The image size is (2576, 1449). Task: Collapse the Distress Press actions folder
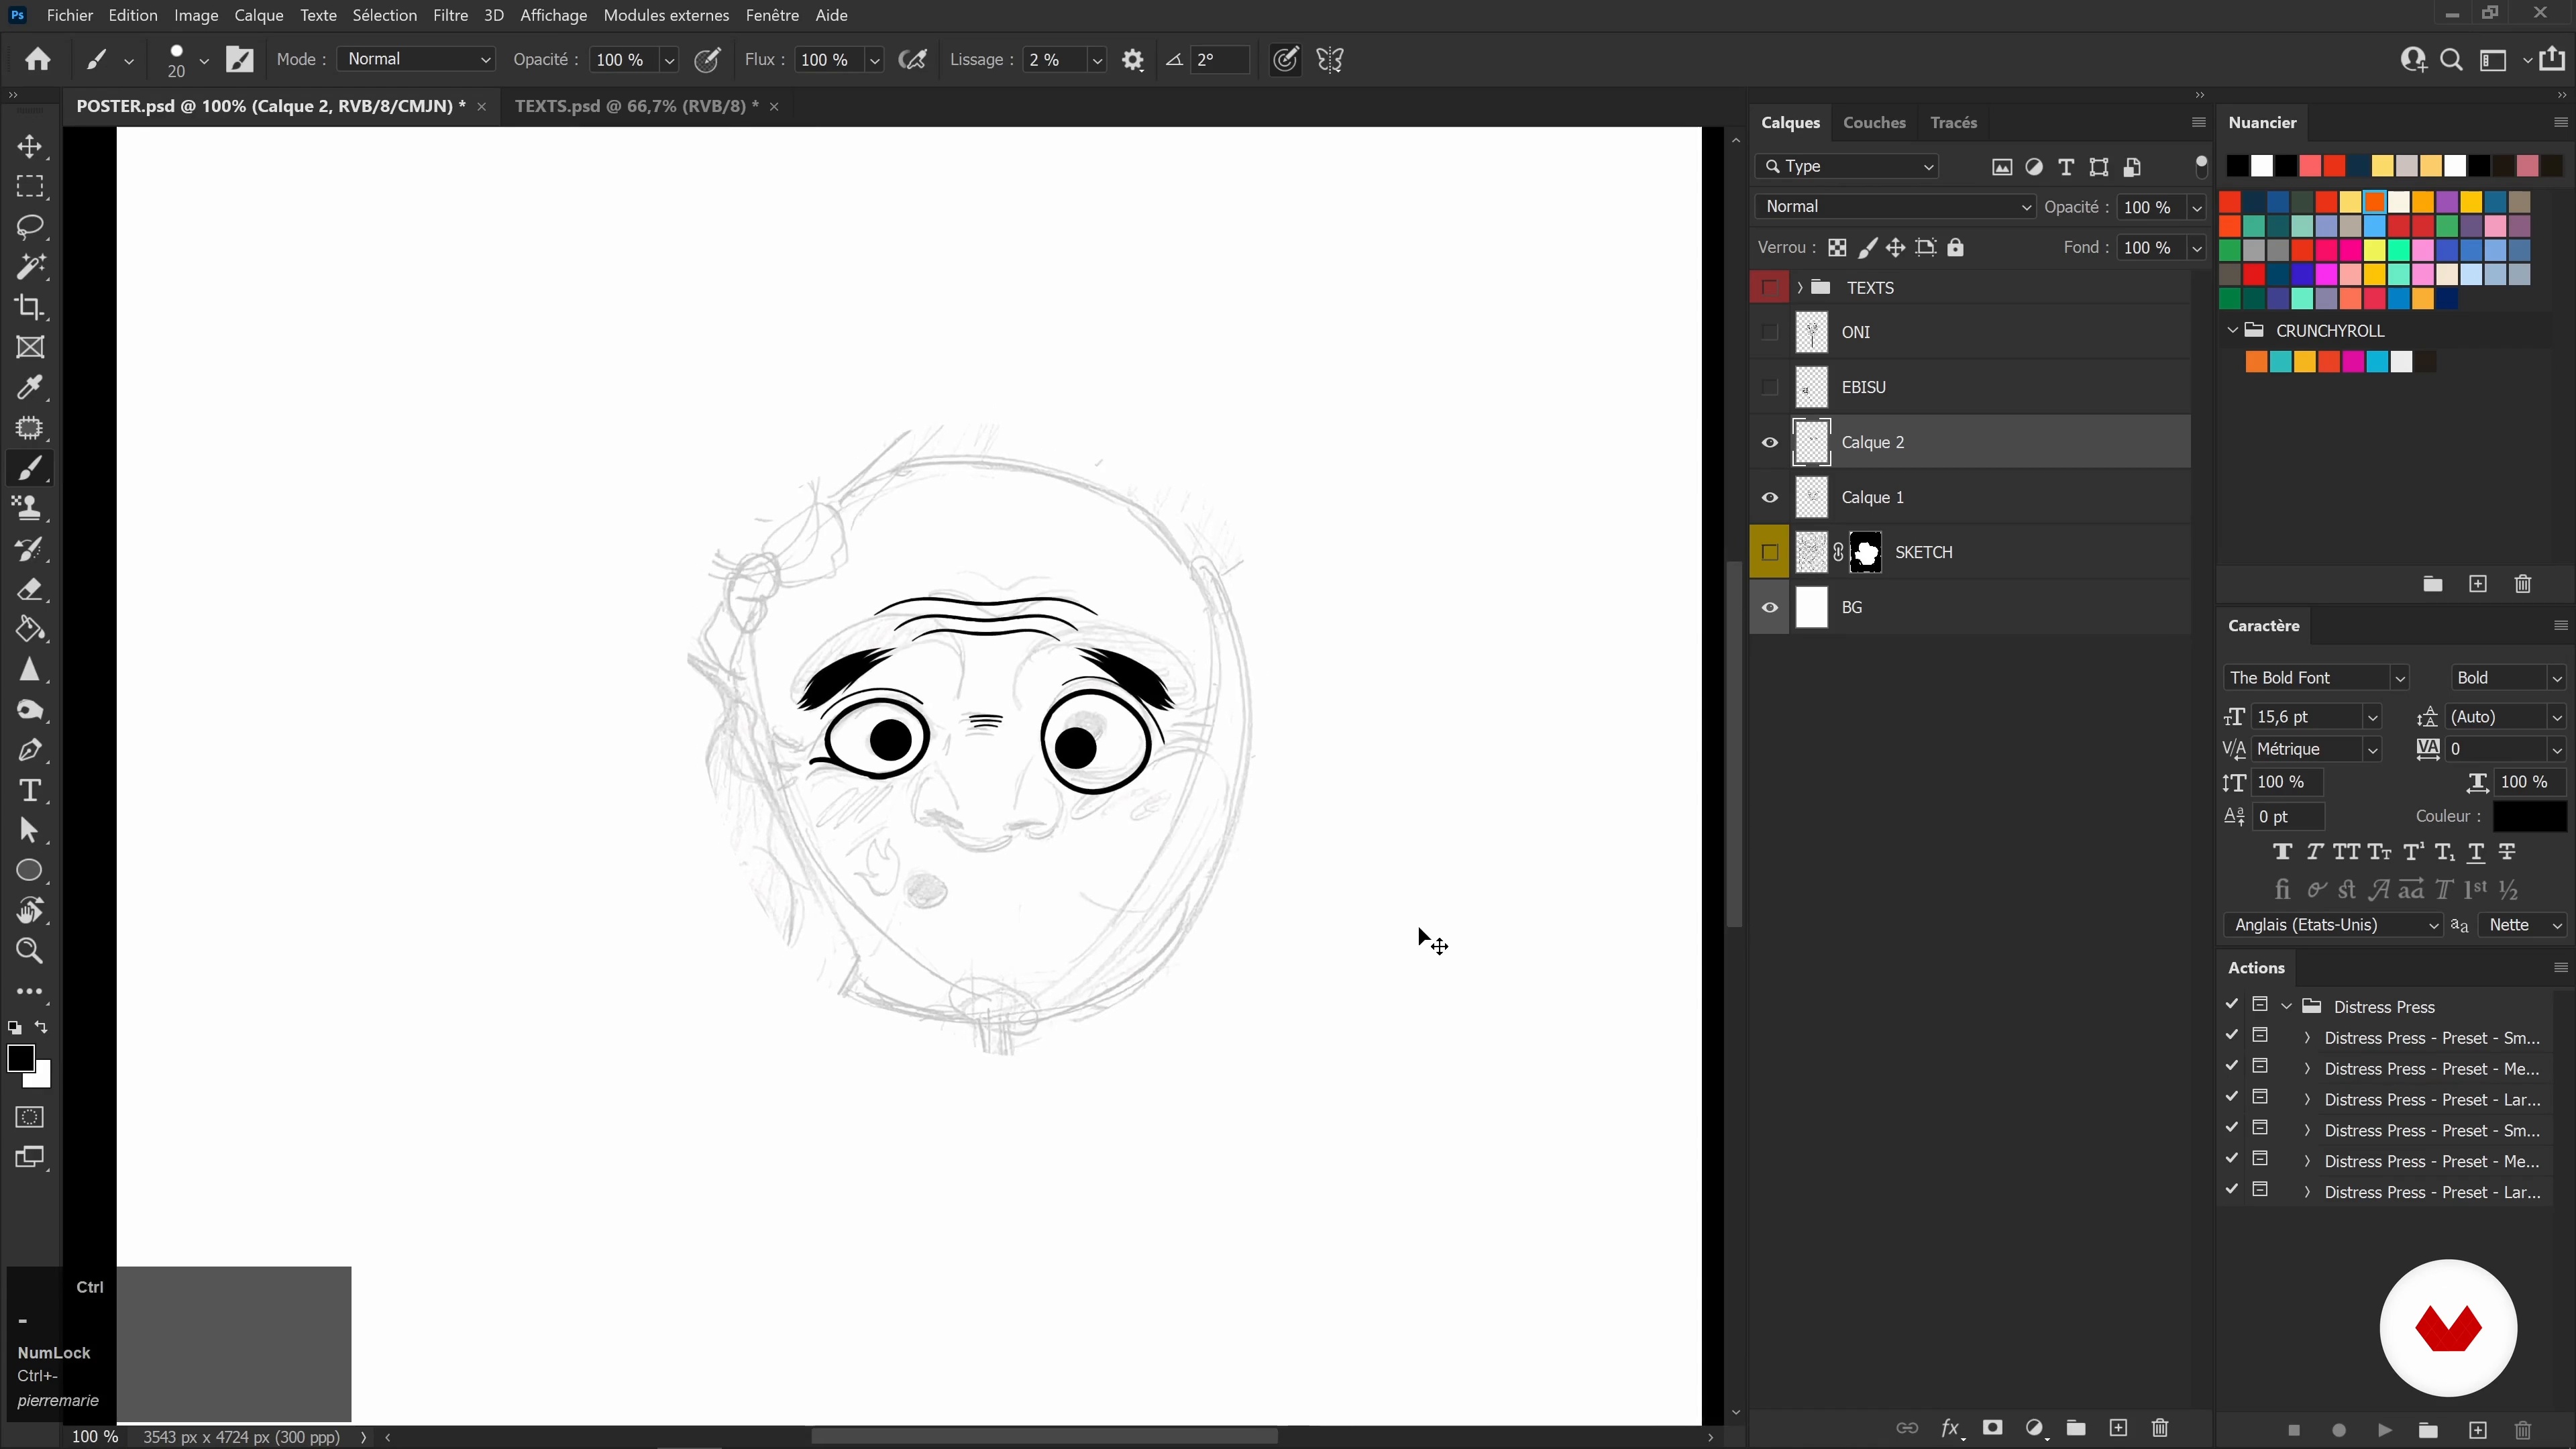point(2287,1006)
